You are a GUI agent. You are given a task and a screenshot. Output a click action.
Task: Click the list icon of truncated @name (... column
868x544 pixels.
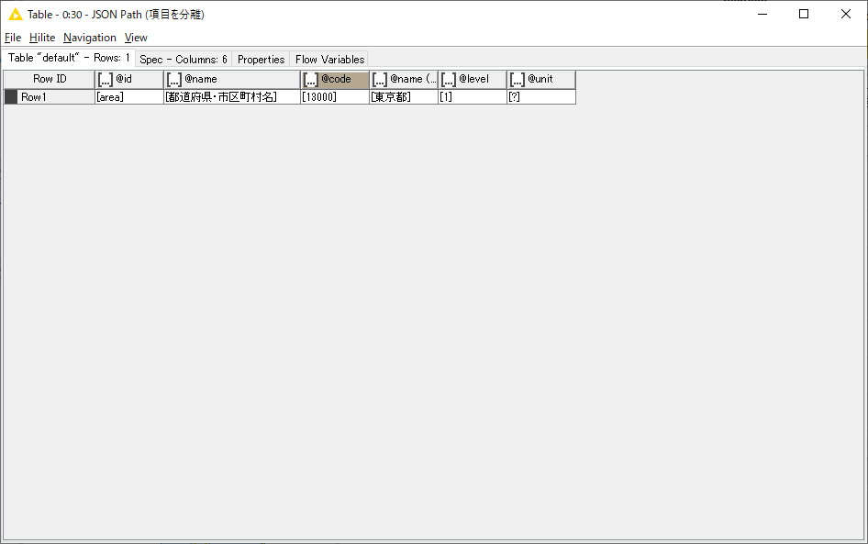(380, 80)
